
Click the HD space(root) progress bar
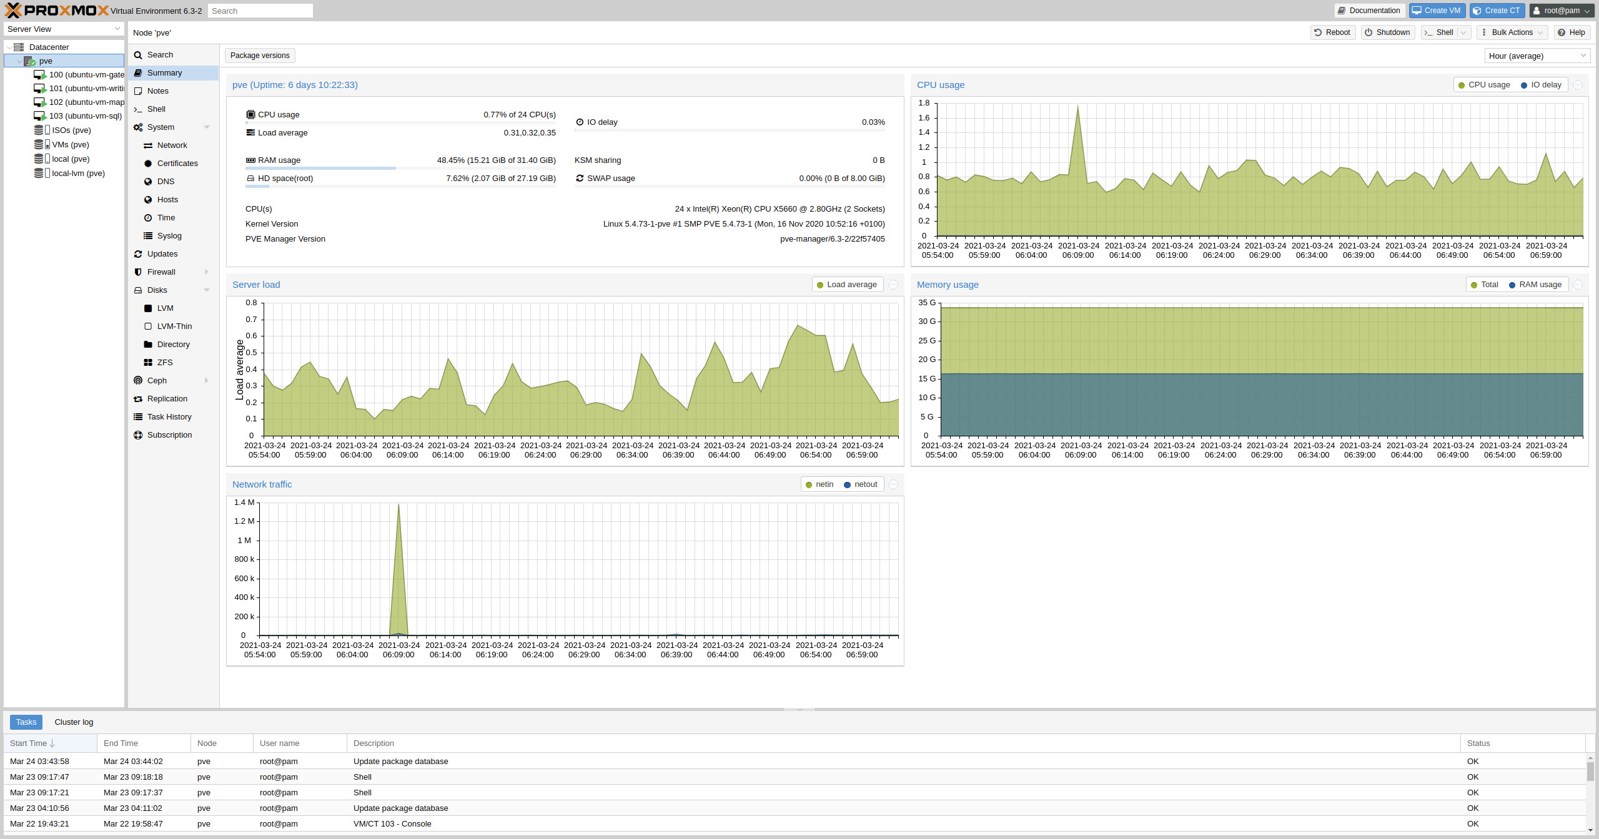pos(400,186)
